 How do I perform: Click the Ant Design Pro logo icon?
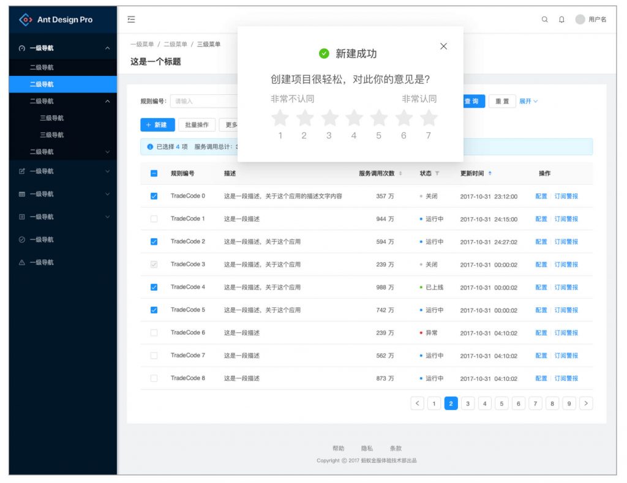(26, 19)
